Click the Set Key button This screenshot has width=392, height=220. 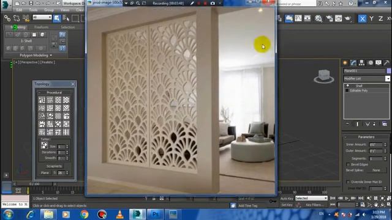pos(287,205)
